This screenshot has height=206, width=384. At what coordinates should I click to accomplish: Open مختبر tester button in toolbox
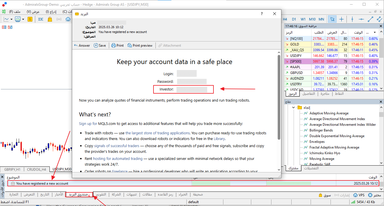375,195
